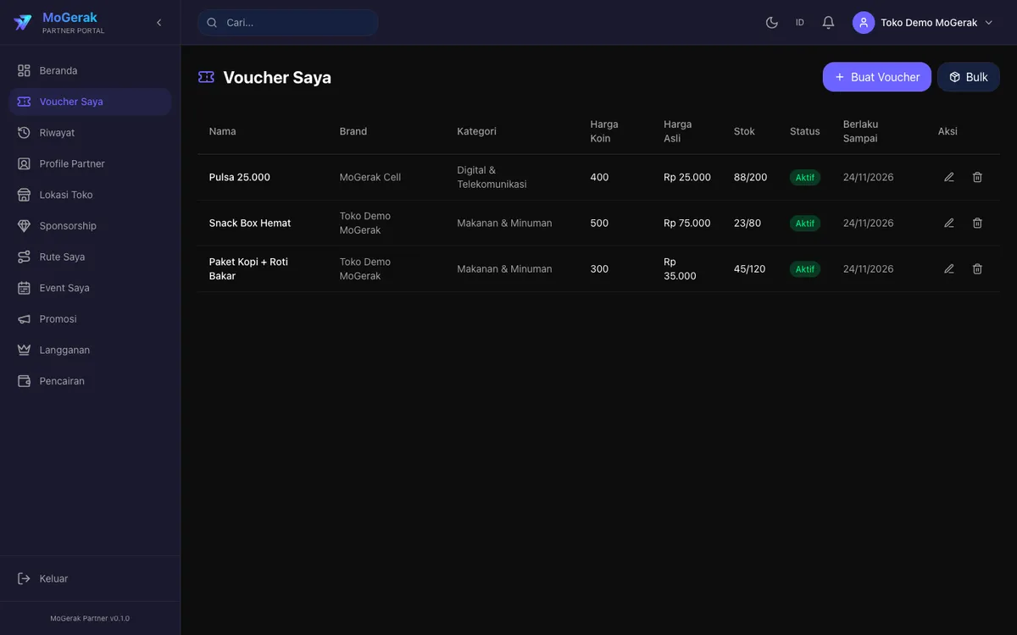Image resolution: width=1017 pixels, height=635 pixels.
Task: Click the Pulsa 25.000 voucher name
Action: pos(240,177)
